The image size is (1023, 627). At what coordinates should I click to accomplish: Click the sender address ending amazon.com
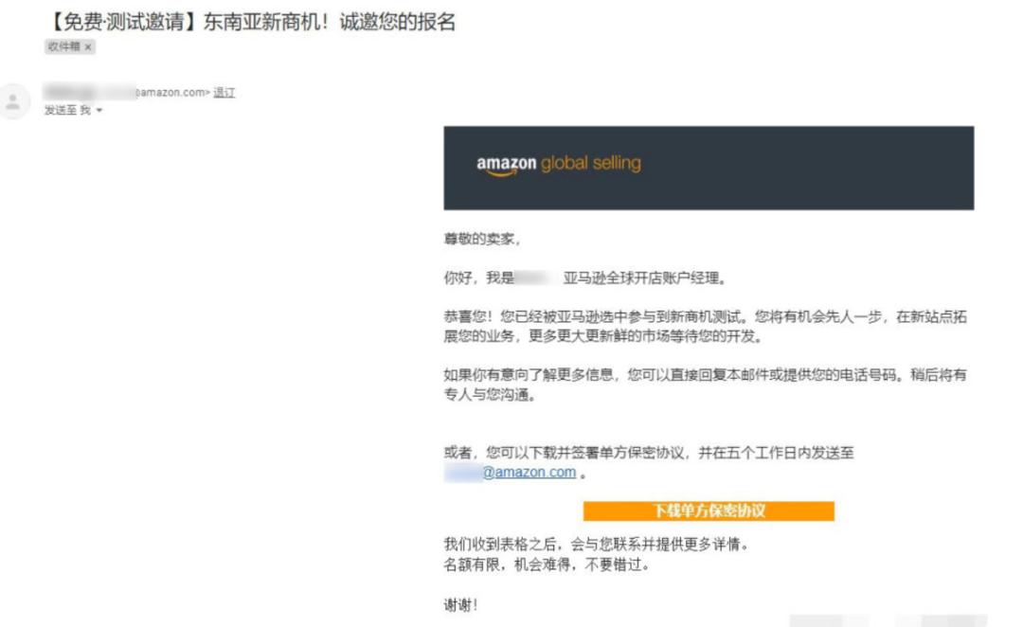pyautogui.click(x=127, y=92)
